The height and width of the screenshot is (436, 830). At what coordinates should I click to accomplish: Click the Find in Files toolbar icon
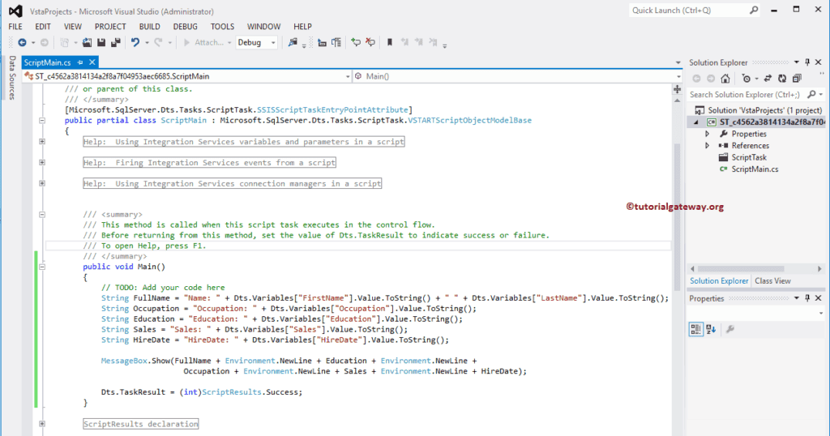click(x=292, y=42)
